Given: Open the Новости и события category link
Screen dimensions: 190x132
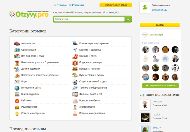Looking at the screenshot, I should tap(90, 101).
